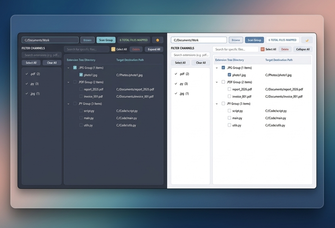Collapse PY Group chevron in light panel
Viewport: 335px width, 228px height.
tap(217, 104)
